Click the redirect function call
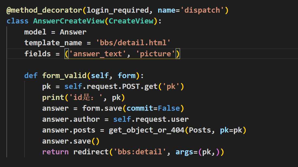The image size is (298, 167). pyautogui.click(x=91, y=152)
